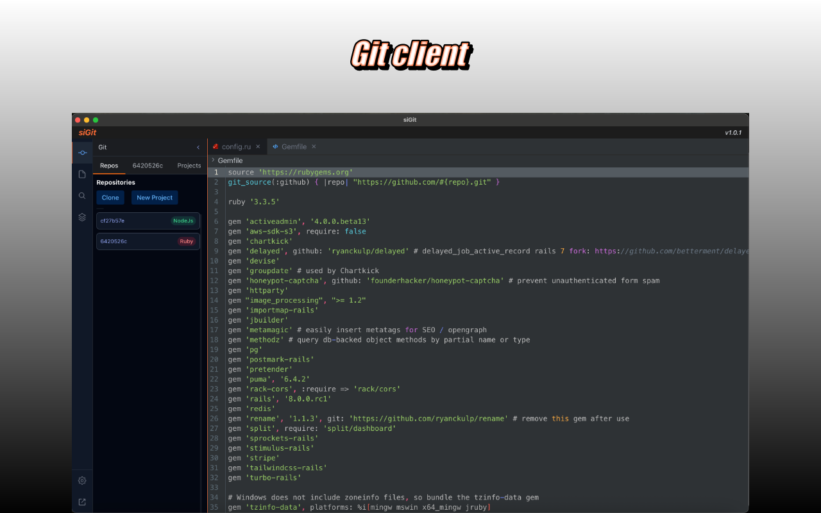Screen dimensions: 821x513
Task: Click the ruby '3.3.5' line
Action: [x=254, y=202]
